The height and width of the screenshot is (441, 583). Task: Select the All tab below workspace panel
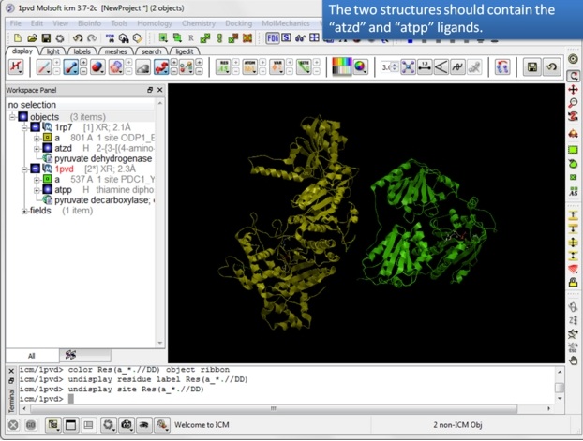click(30, 356)
